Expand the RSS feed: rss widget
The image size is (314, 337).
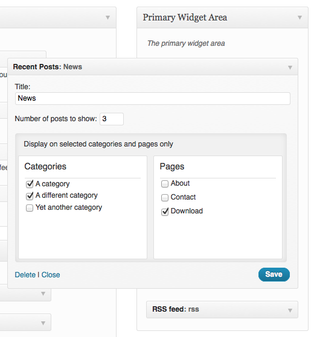coord(290,310)
